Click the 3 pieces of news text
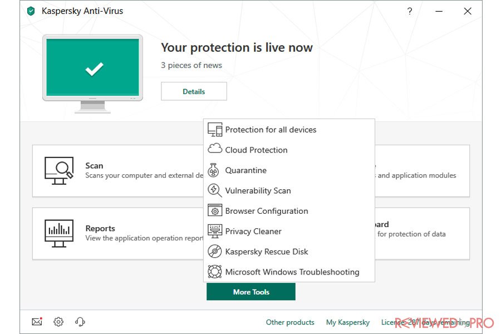 [x=191, y=65]
